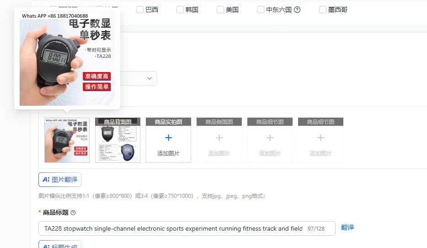Open the 商品背面图 thumbnail
Viewport: 427px width, 248px height.
pos(117,140)
